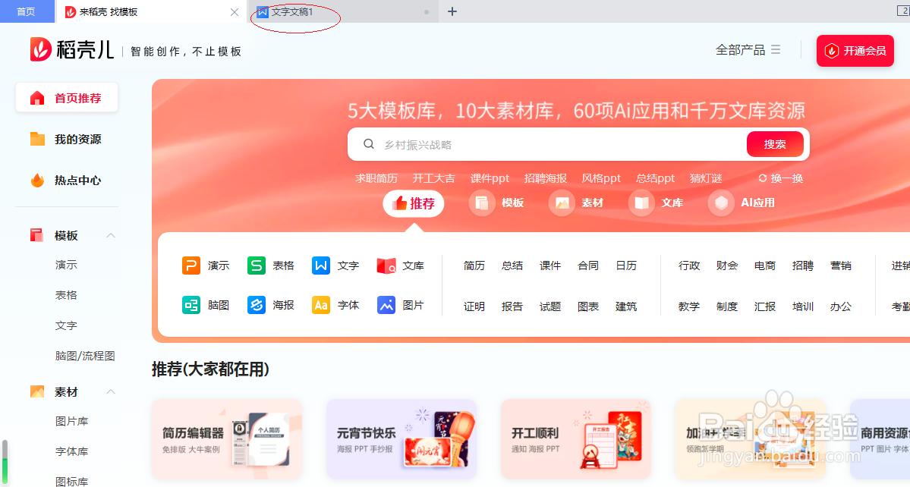
Task: Click inside the search input field
Action: coord(531,143)
